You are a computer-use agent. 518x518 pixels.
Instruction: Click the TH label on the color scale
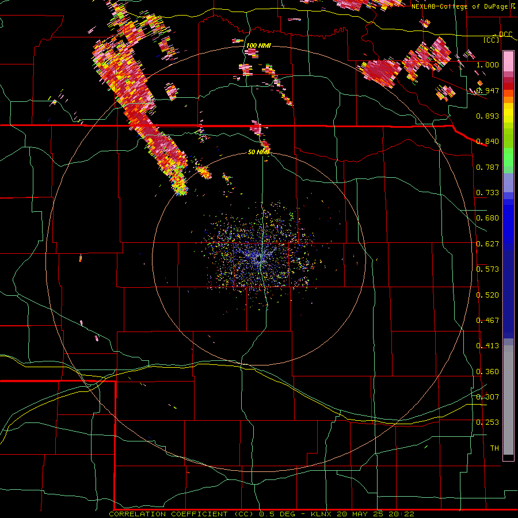494,448
